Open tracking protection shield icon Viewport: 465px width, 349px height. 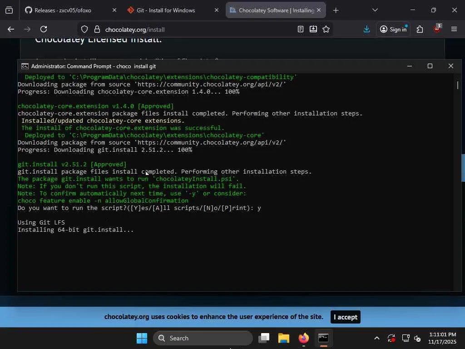tap(84, 30)
